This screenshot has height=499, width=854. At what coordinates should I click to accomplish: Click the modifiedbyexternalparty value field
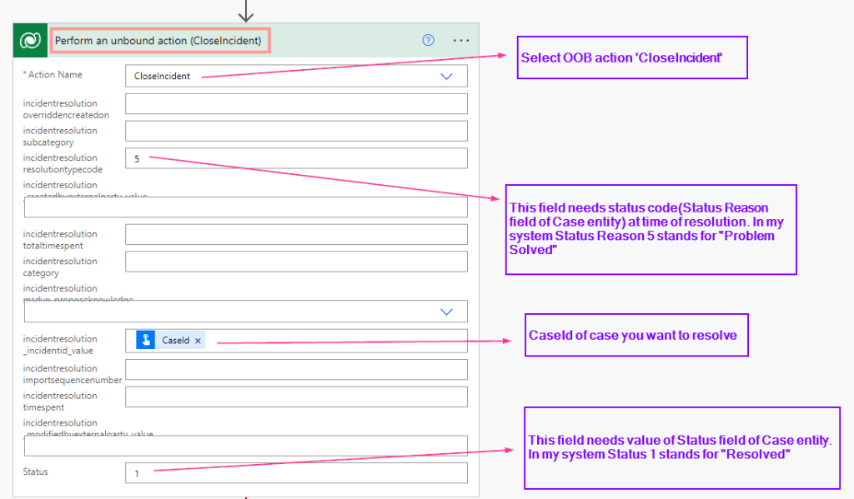pos(245,446)
